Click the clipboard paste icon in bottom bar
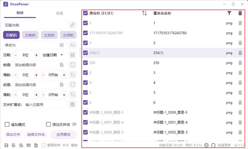248x149 pixels. [21, 145]
